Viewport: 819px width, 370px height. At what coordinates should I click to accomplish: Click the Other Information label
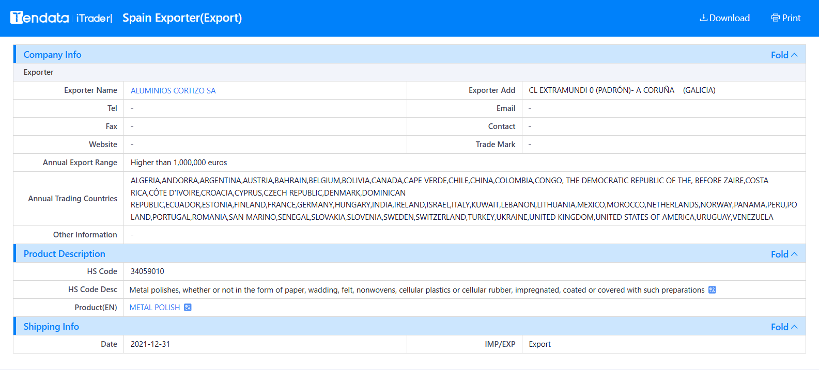(x=85, y=235)
